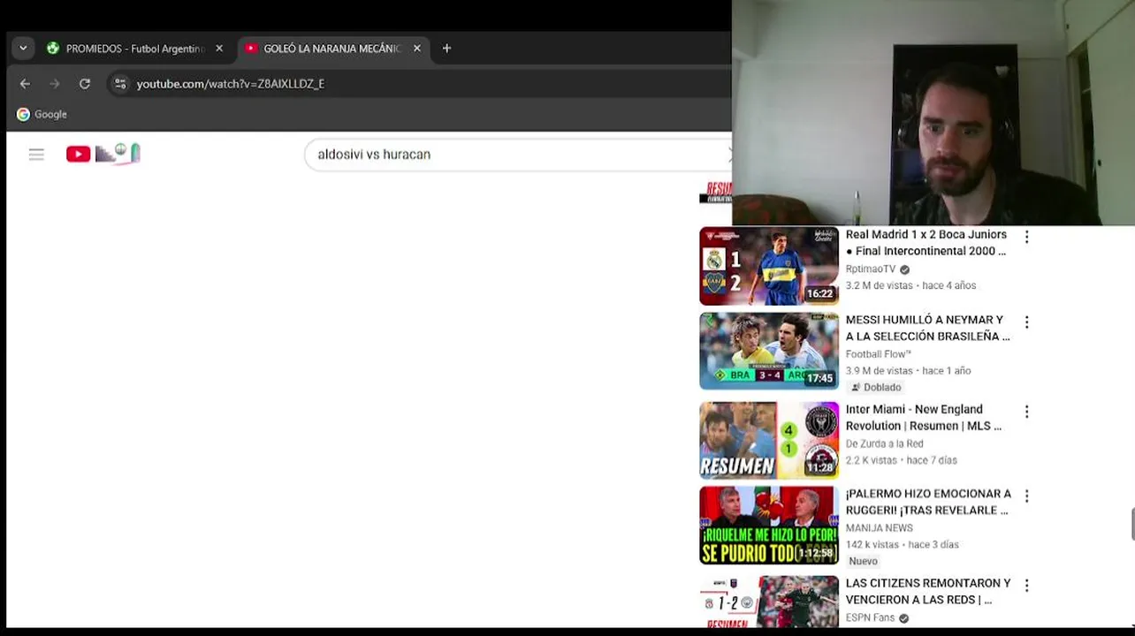Viewport: 1135px width, 636px height.
Task: Open Real Madrid 1 x 2 Boca thumbnail
Action: (769, 266)
